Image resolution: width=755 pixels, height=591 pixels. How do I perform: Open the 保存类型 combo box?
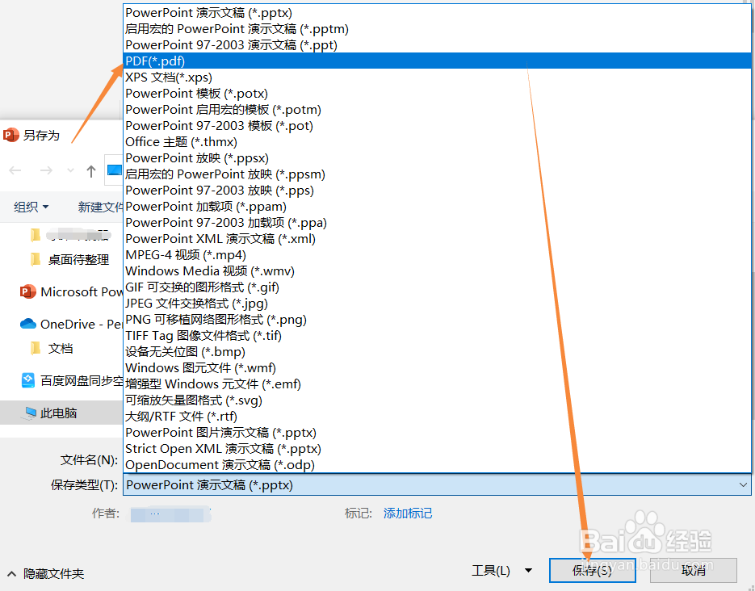point(437,484)
